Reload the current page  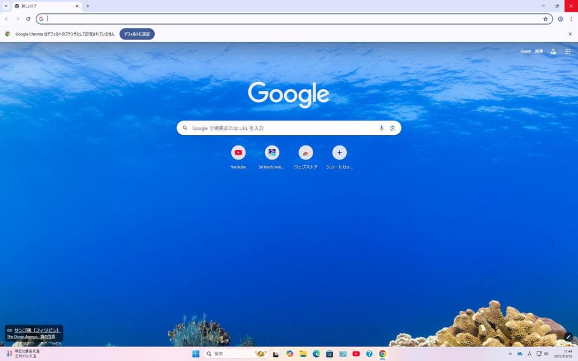(28, 19)
